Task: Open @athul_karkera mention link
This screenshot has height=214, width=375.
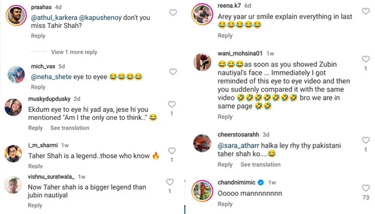Action: (52, 18)
